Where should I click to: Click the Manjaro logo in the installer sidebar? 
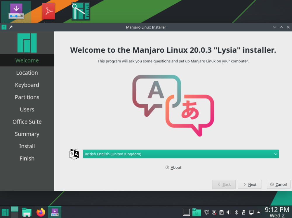(27, 43)
